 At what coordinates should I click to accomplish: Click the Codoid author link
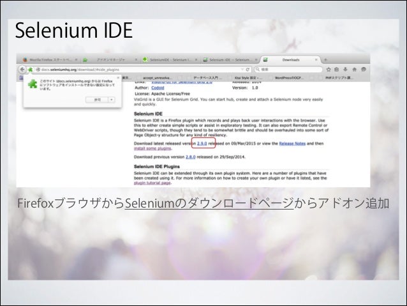(x=158, y=88)
